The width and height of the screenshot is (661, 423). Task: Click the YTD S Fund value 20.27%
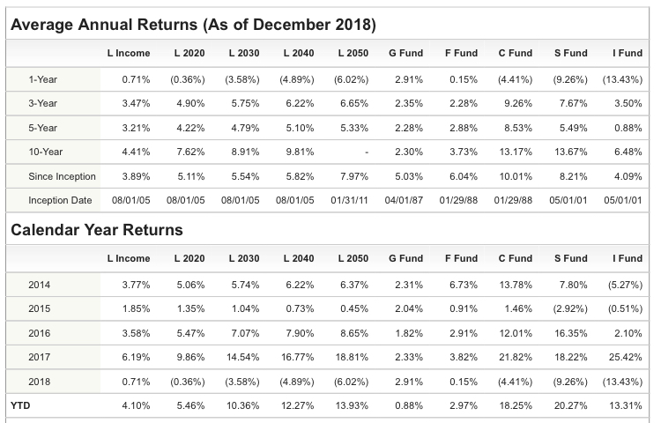(570, 406)
